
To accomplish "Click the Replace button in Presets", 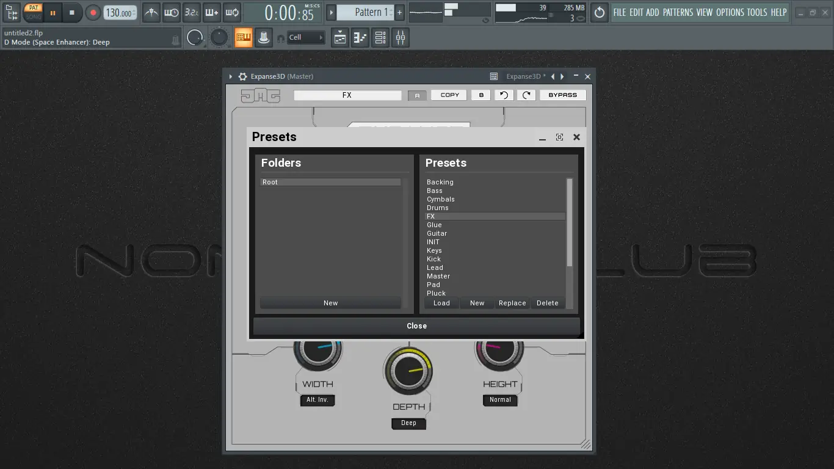I will point(512,303).
